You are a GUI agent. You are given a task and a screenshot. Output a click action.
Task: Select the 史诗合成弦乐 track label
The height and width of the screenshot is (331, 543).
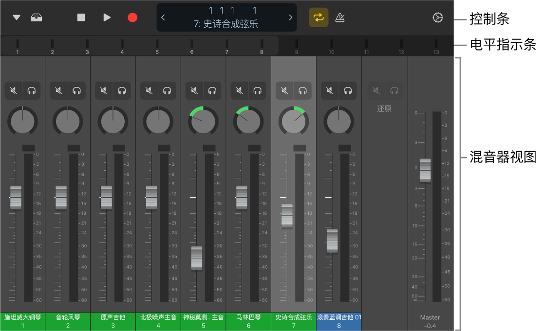click(293, 317)
